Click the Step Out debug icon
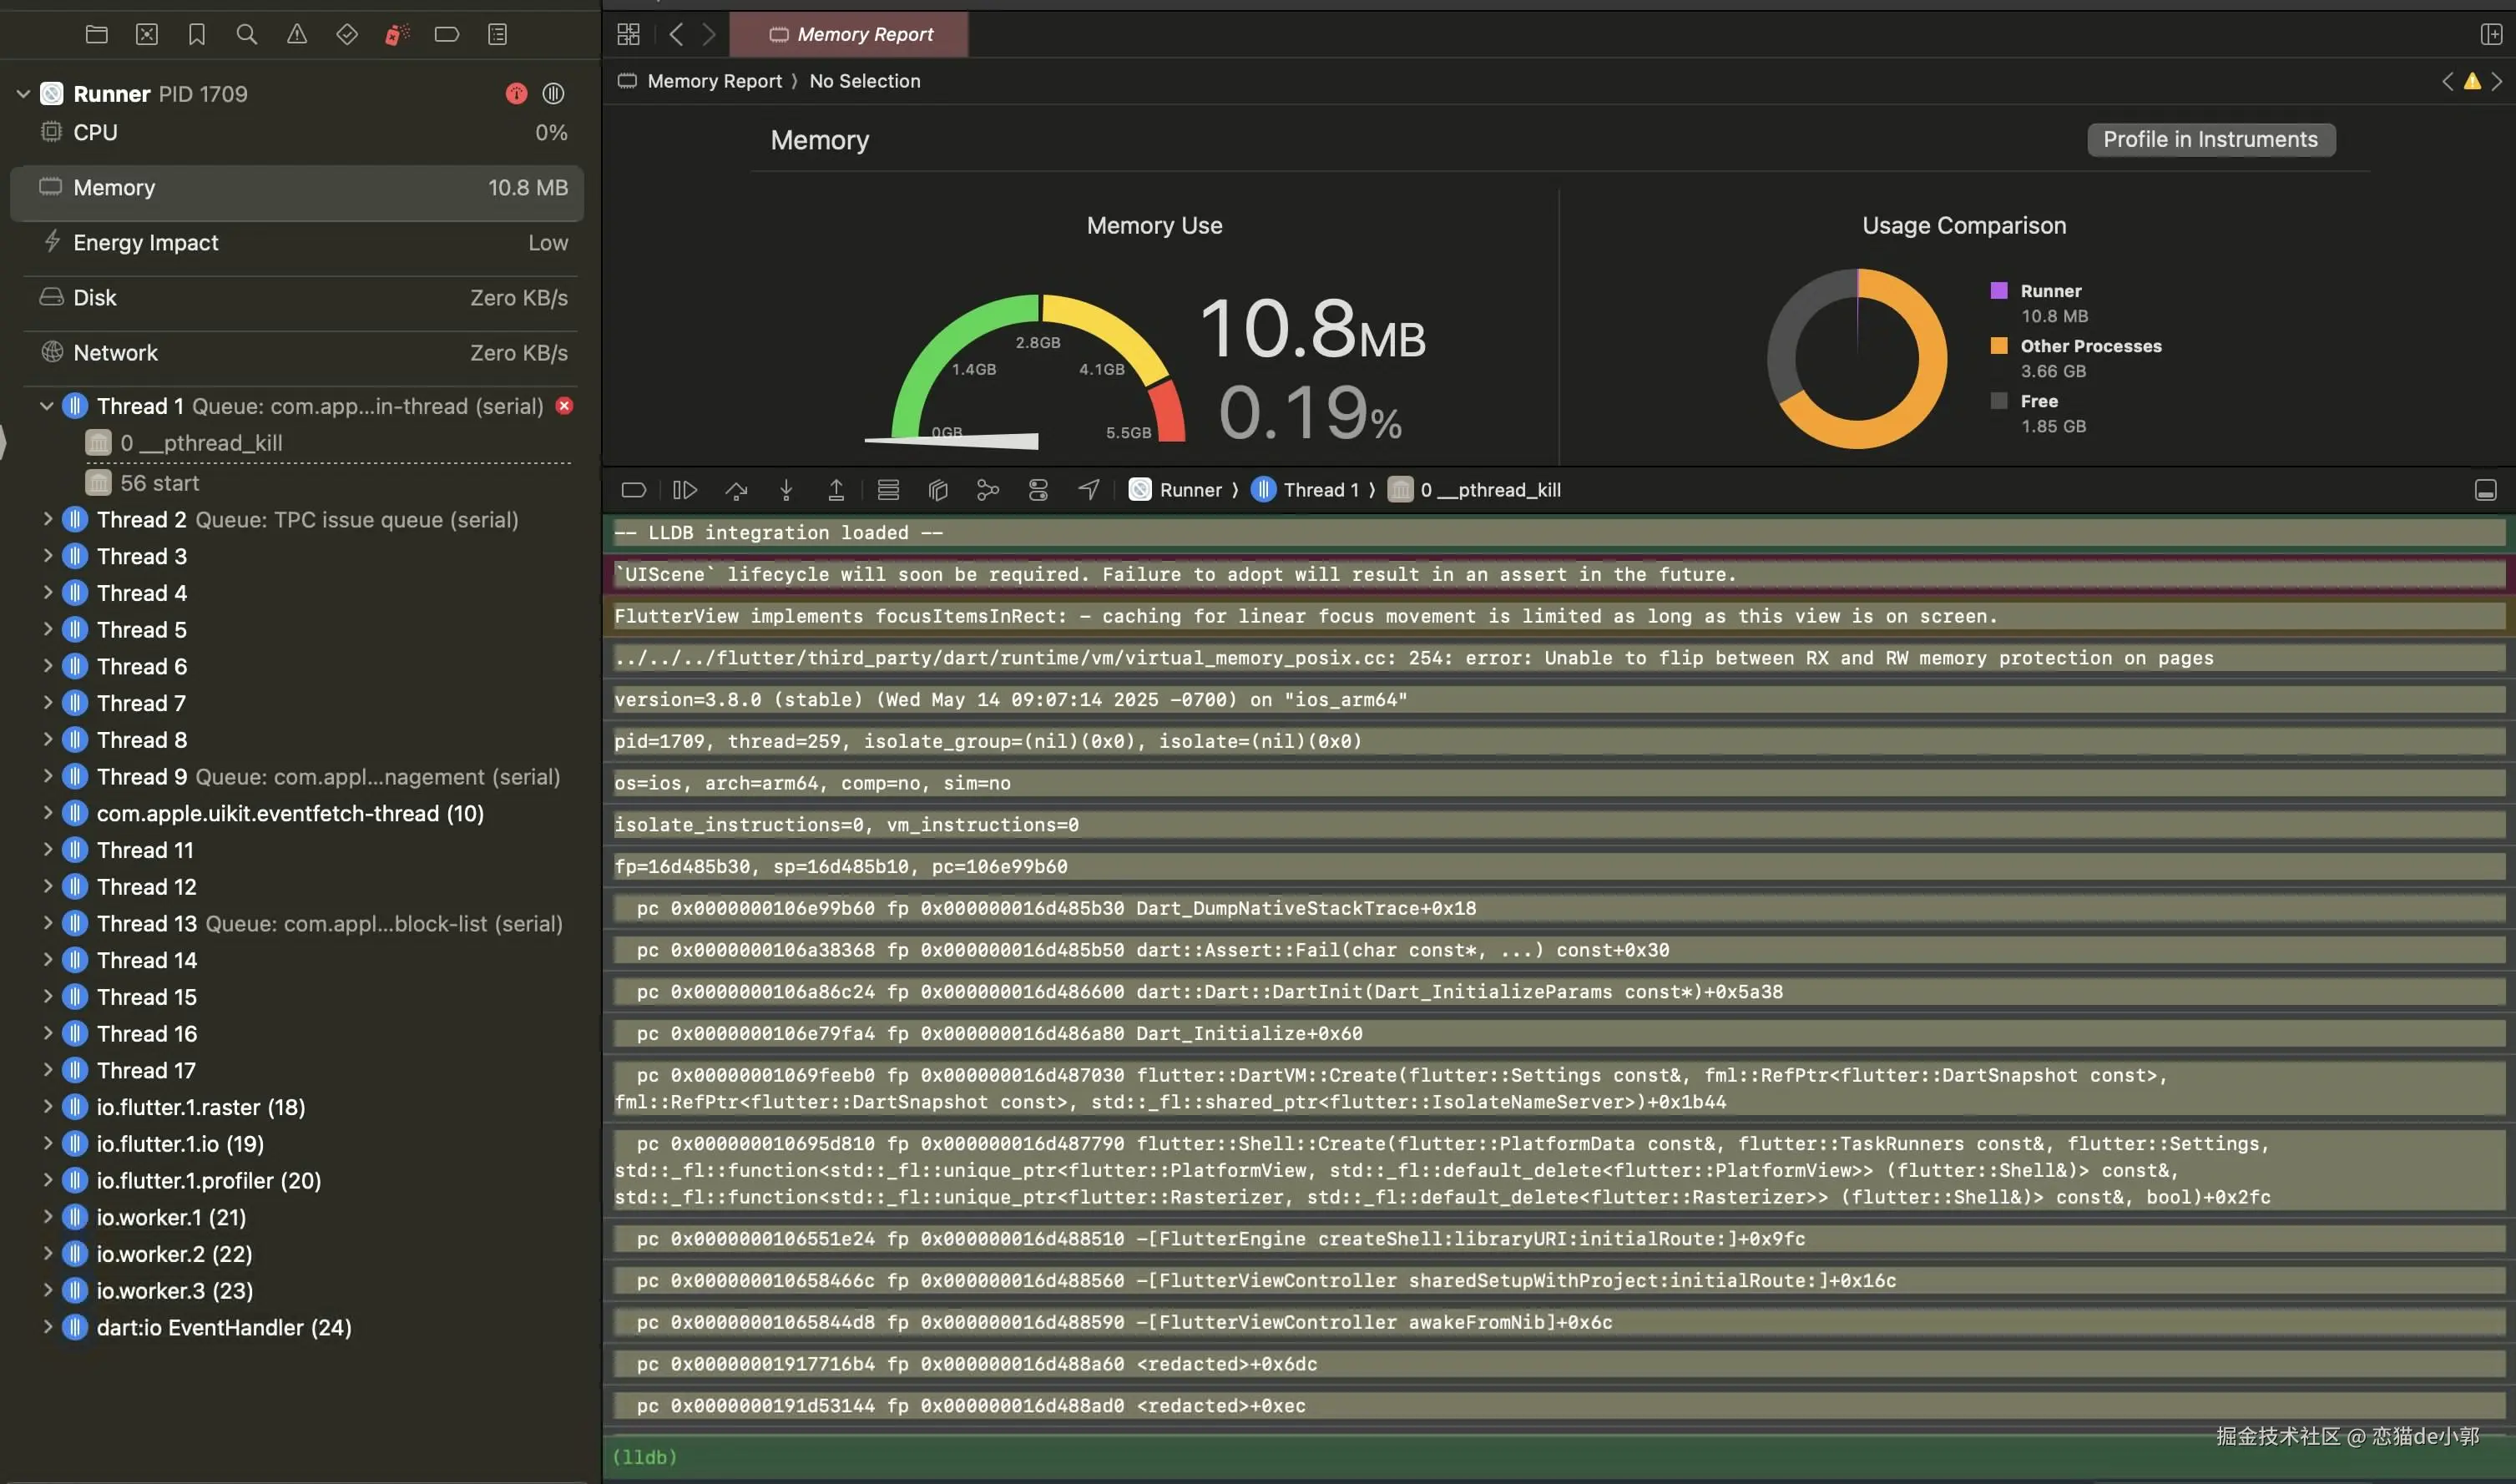Screen dimensions: 2516x1484 [836, 490]
